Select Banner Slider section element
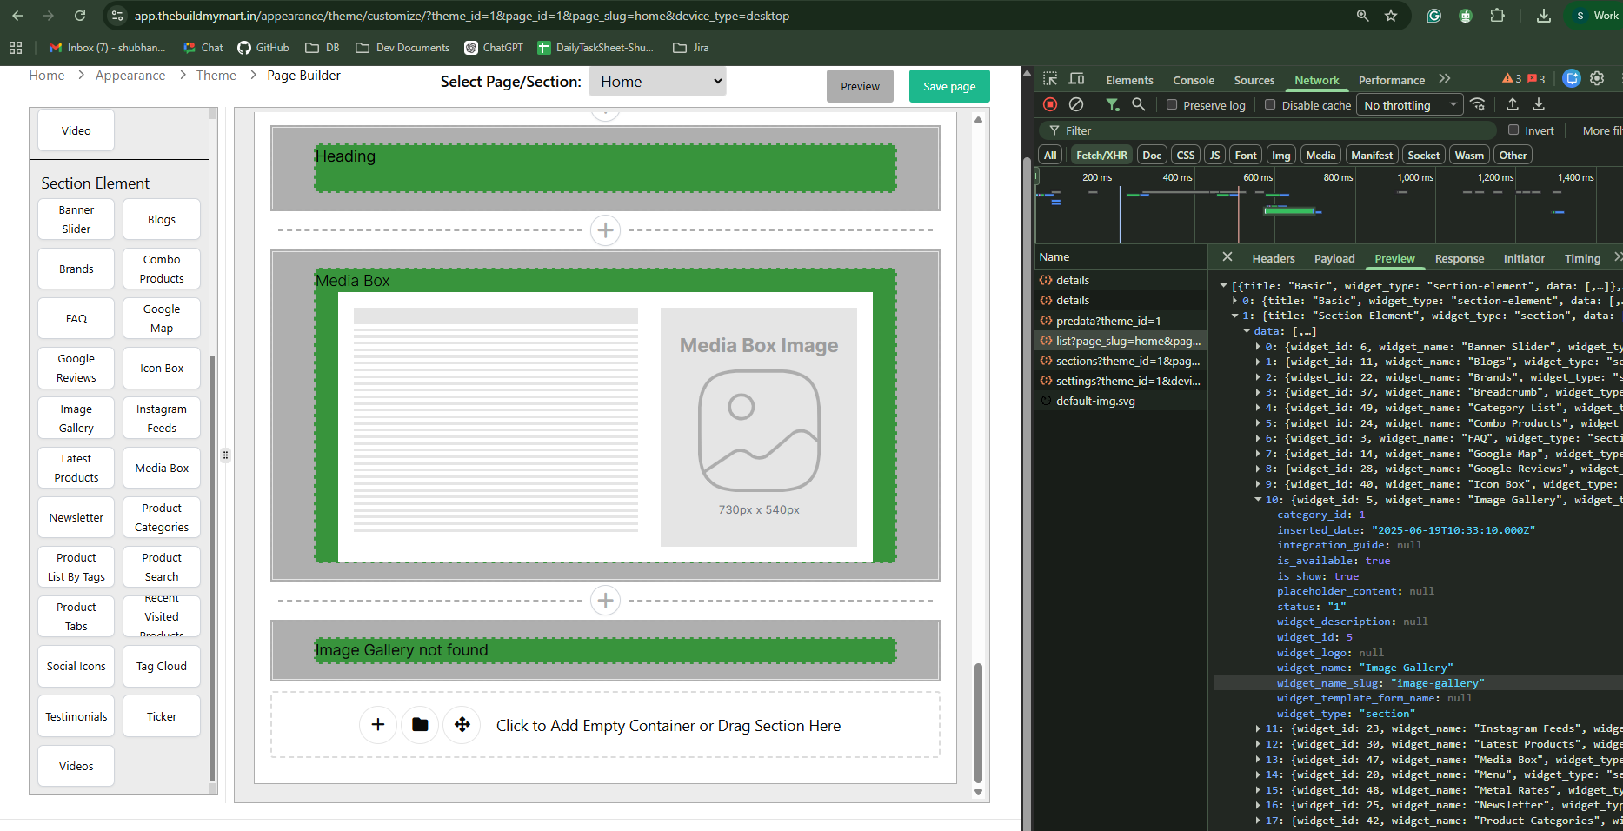This screenshot has height=831, width=1623. pyautogui.click(x=76, y=219)
